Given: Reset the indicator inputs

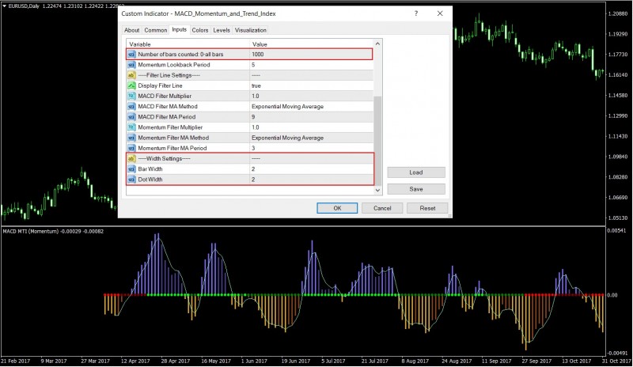Looking at the screenshot, I should coord(427,208).
